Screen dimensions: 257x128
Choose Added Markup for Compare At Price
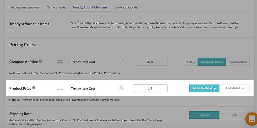click(238, 62)
